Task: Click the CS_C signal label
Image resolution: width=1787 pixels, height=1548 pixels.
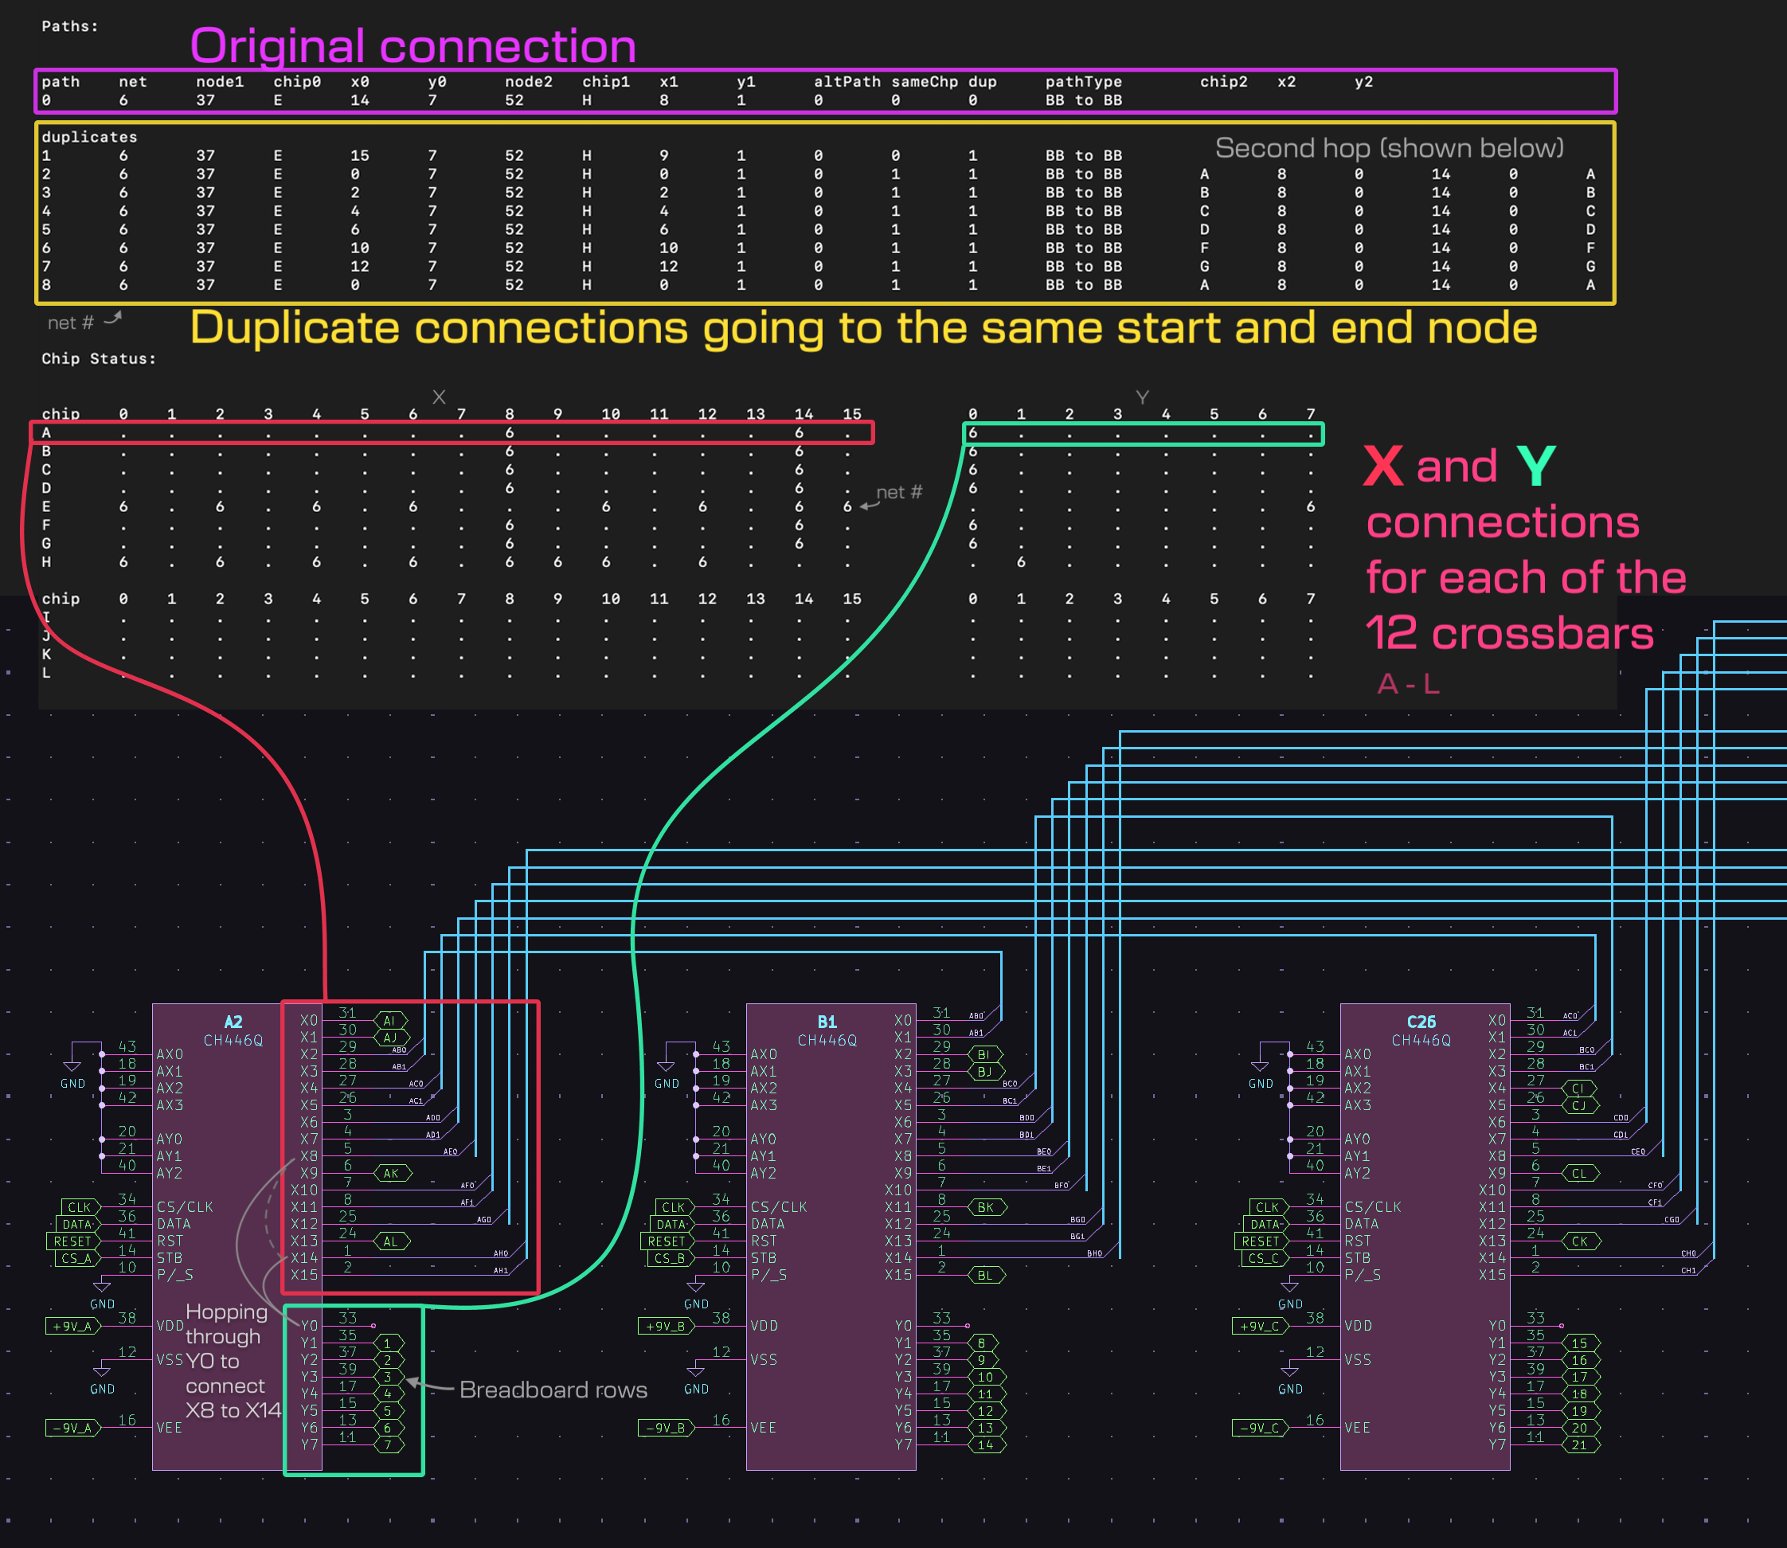Action: point(1265,1259)
